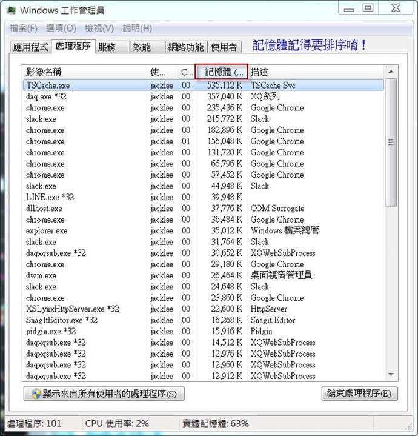Switch to the 網路功能 tab
Viewport: 418px width, 436px height.
click(186, 47)
